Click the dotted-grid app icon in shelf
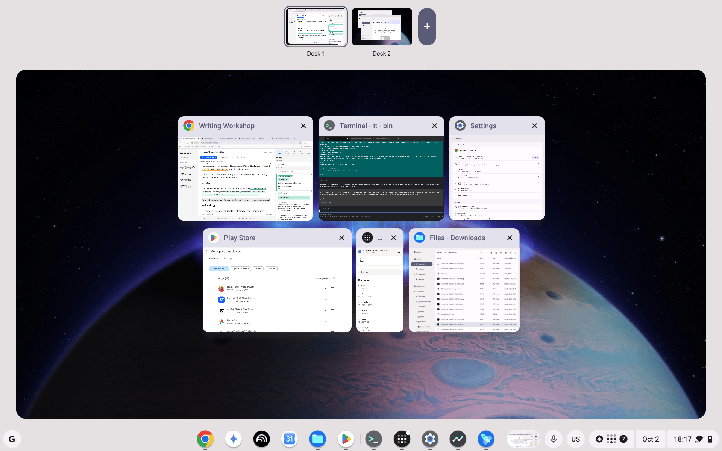722x451 pixels. click(x=402, y=439)
